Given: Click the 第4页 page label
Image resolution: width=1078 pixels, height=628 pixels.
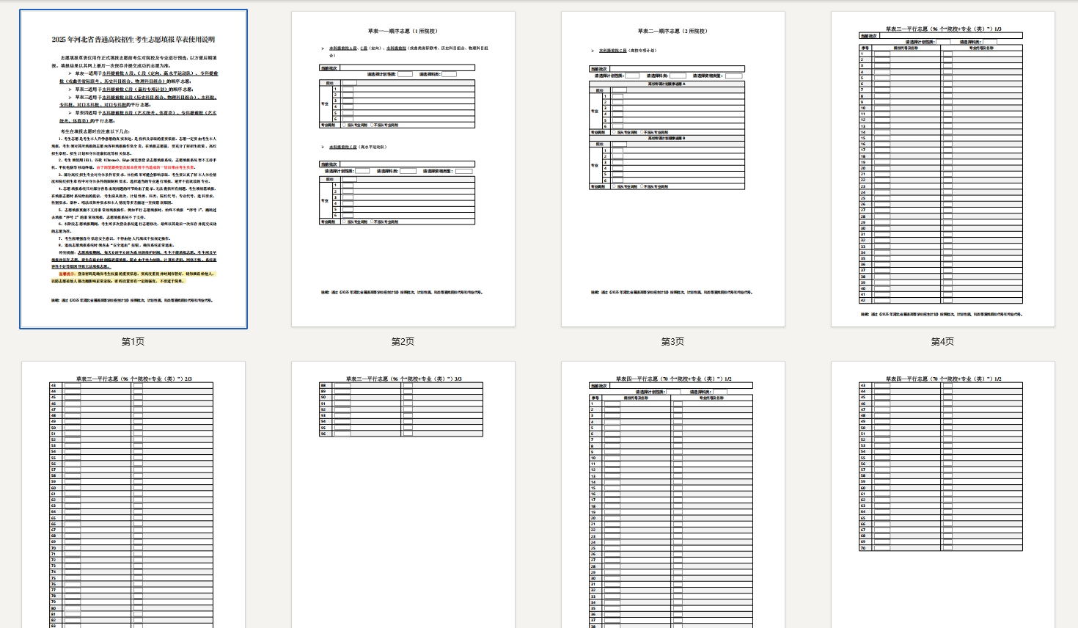Looking at the screenshot, I should click(942, 342).
